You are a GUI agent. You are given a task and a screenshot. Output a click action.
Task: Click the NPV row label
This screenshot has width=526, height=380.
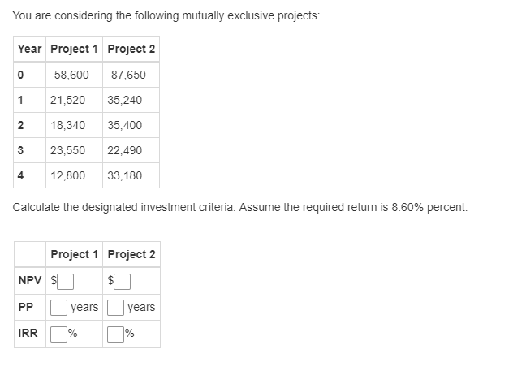pos(30,280)
